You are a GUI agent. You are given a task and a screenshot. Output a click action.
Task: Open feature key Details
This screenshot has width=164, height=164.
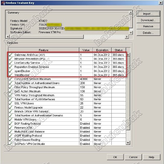148,33
